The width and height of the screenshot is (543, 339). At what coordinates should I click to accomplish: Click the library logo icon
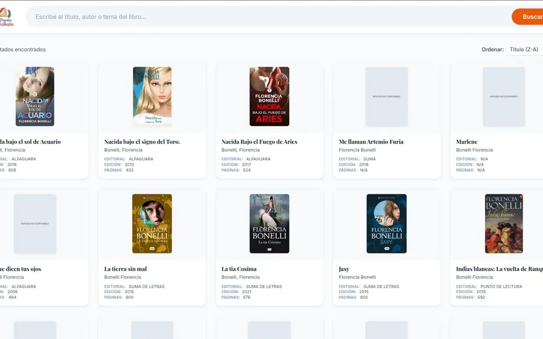tap(7, 16)
